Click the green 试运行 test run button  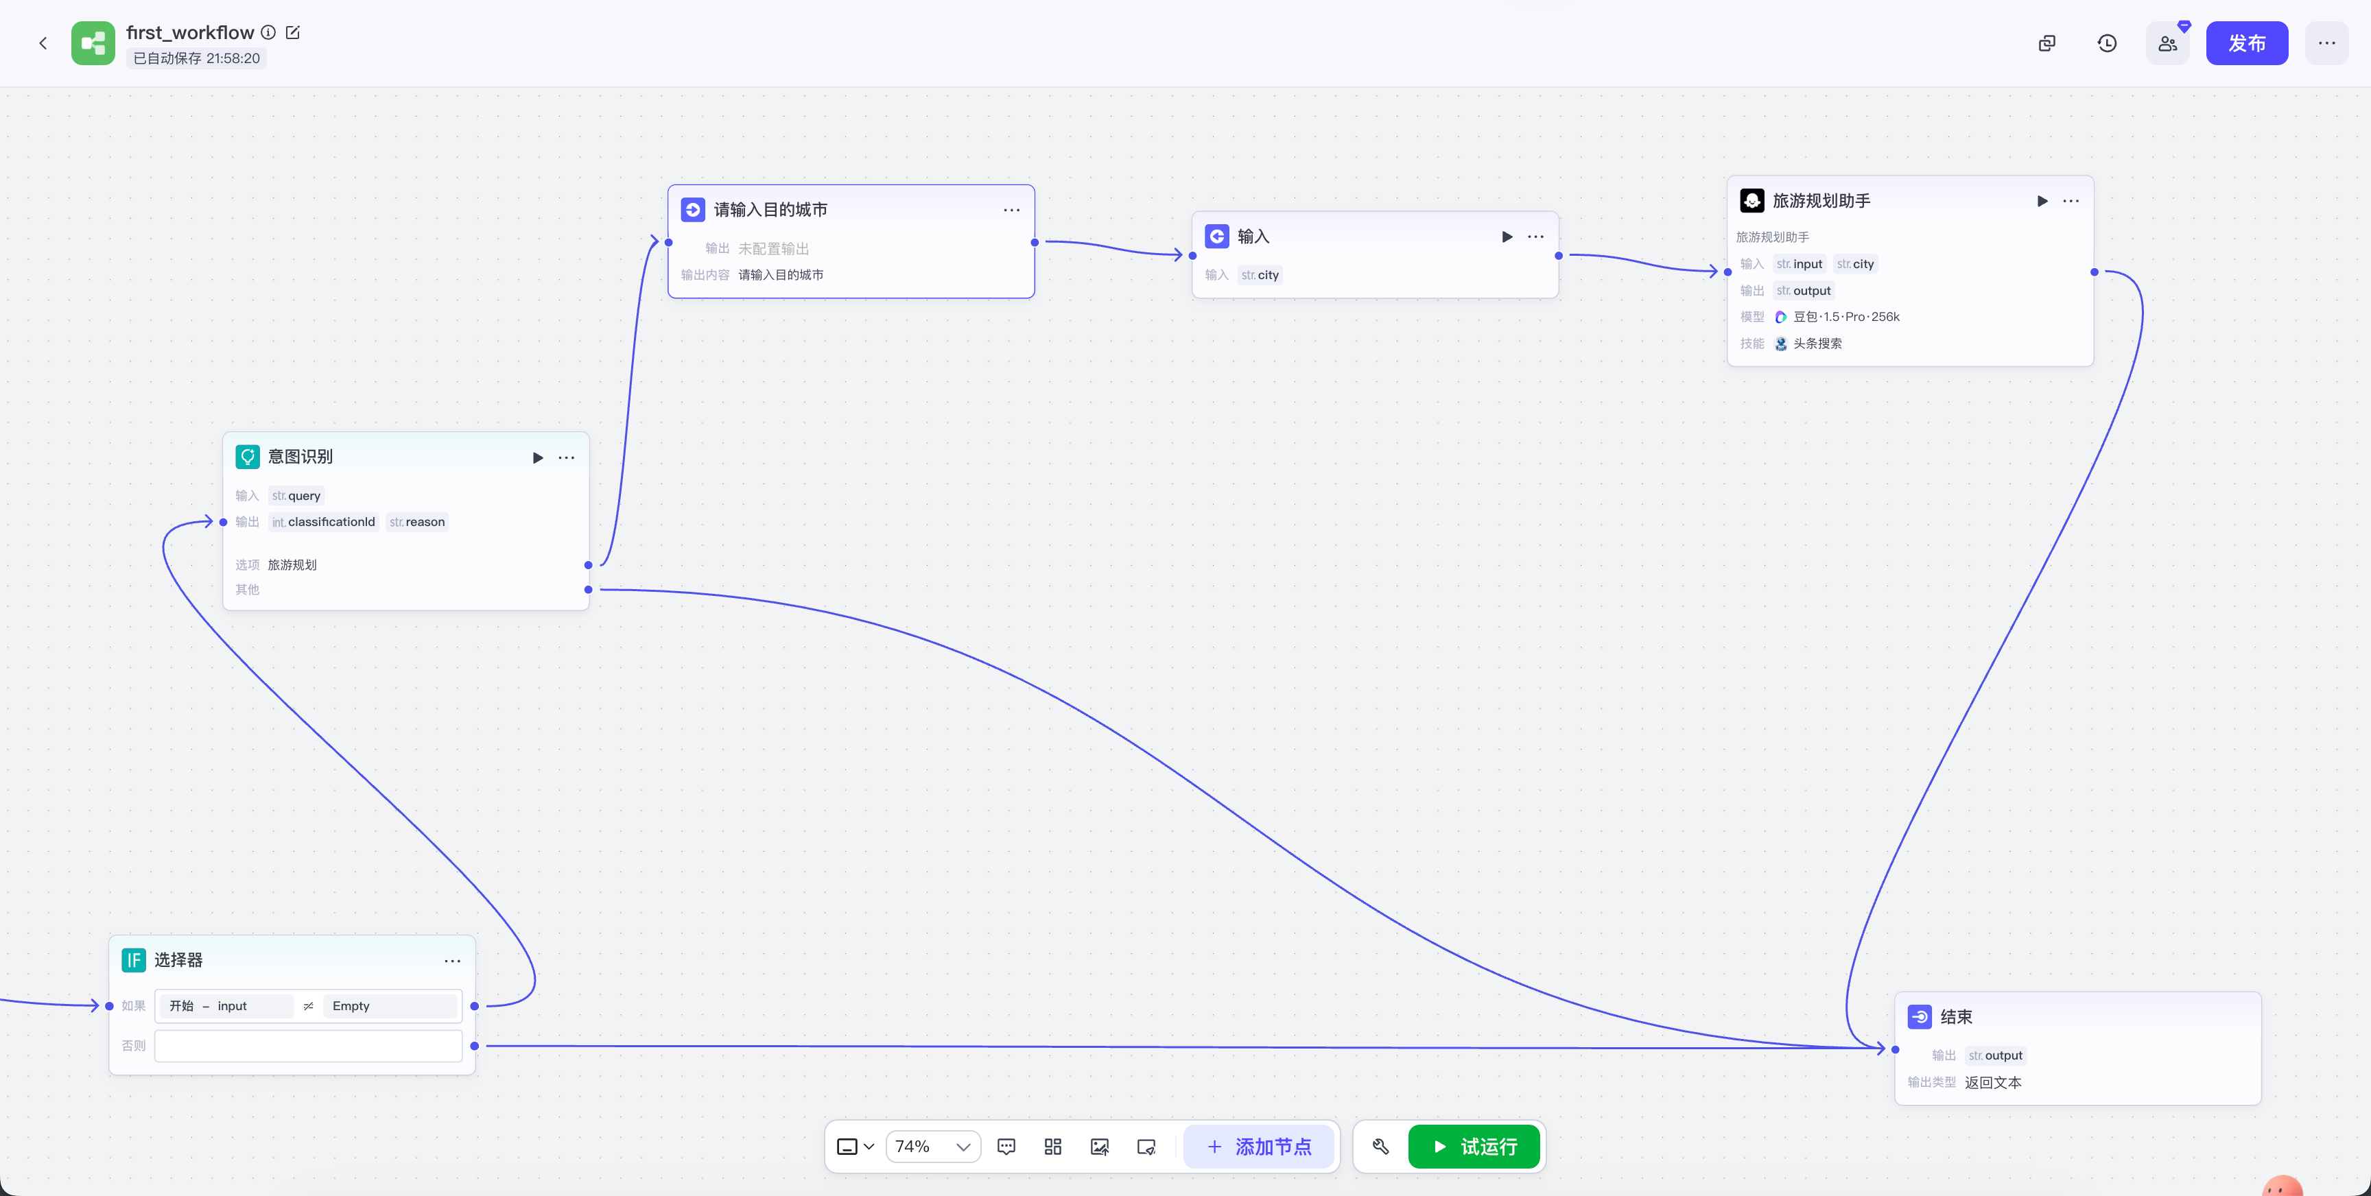tap(1474, 1147)
